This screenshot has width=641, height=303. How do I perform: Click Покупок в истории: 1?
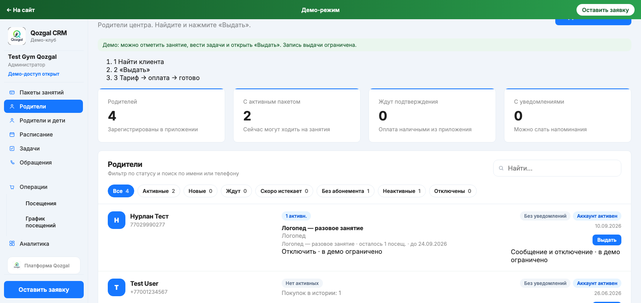point(311,293)
